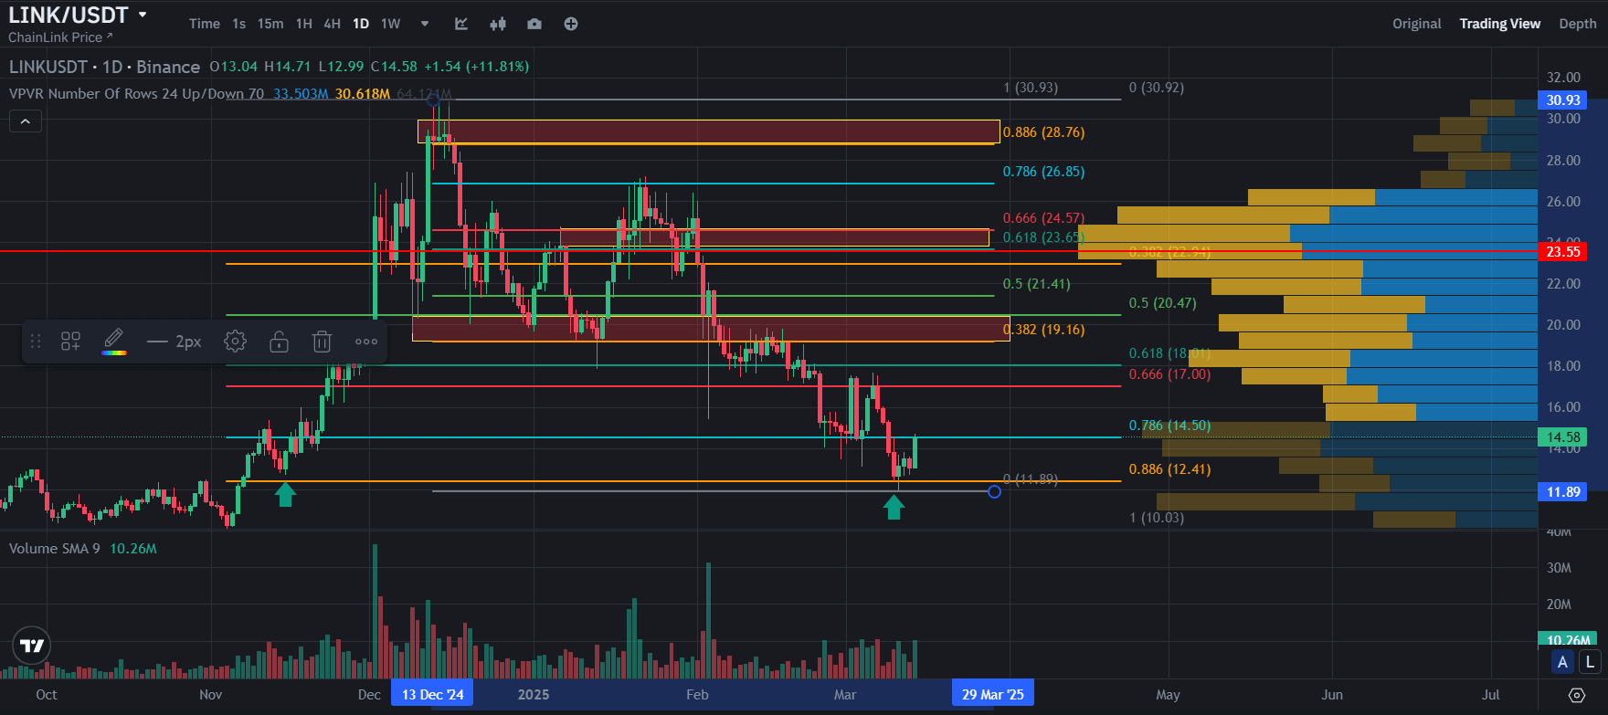Delete the selected drawing with trash icon
Screen dimensions: 1608x715
pos(322,342)
